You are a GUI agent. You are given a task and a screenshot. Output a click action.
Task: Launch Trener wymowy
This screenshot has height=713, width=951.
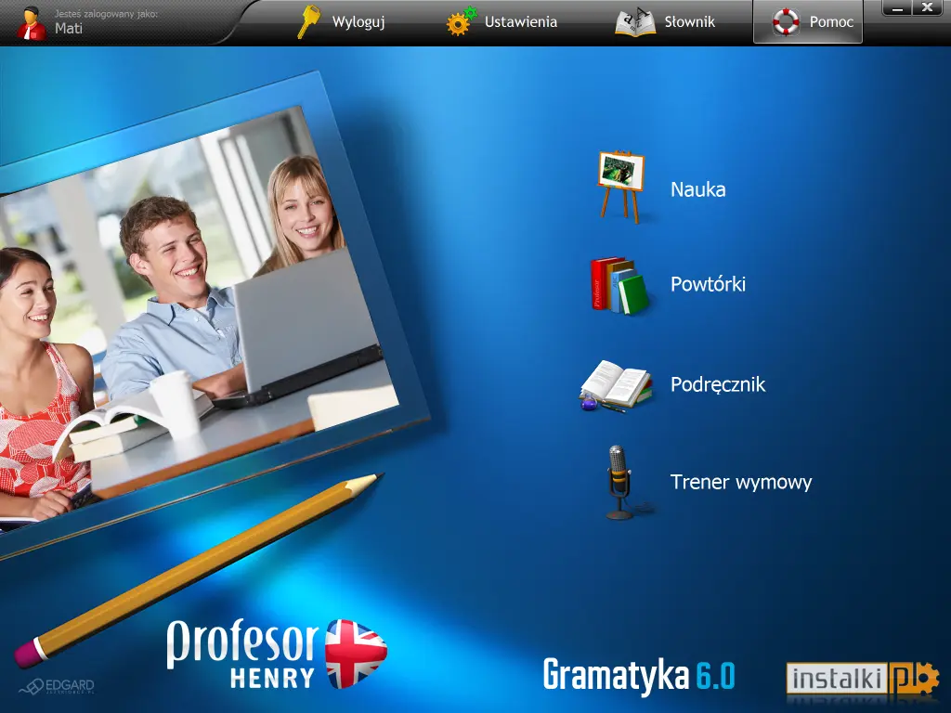740,482
